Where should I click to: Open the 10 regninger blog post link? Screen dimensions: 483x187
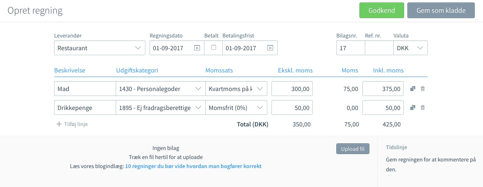193,166
